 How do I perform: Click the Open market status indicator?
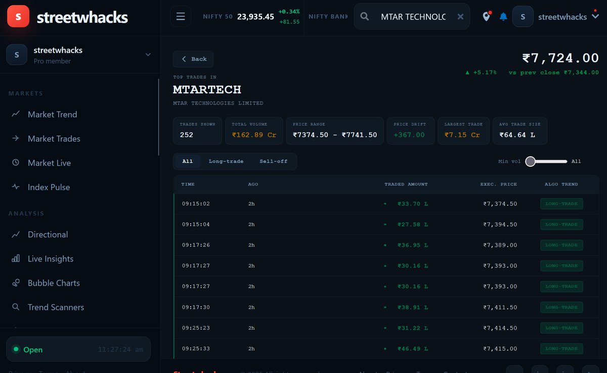click(x=28, y=350)
